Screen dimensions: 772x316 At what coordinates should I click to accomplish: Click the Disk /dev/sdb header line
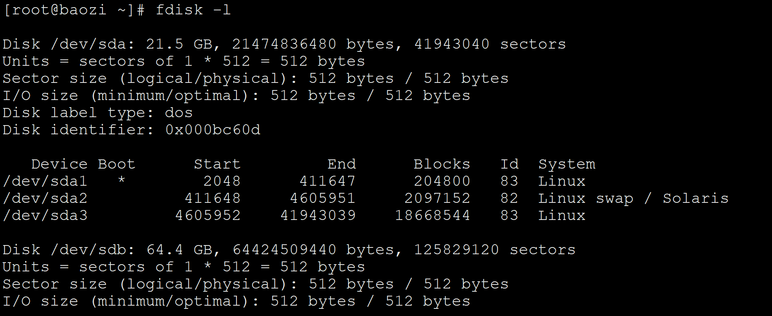point(289,250)
